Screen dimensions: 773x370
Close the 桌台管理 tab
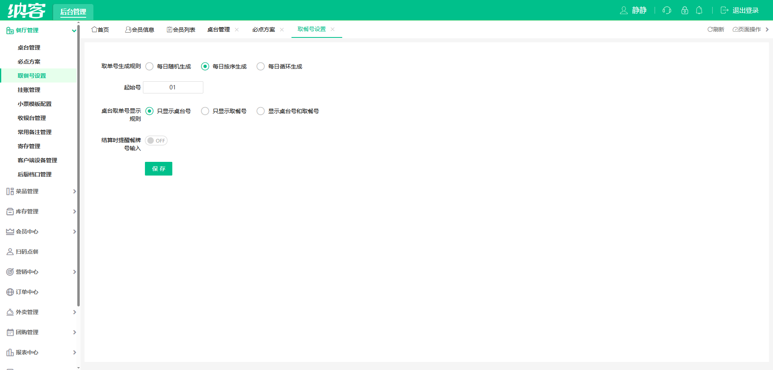tap(237, 30)
